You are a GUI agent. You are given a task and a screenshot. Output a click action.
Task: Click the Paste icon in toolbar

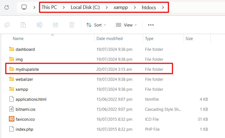pos(23,25)
